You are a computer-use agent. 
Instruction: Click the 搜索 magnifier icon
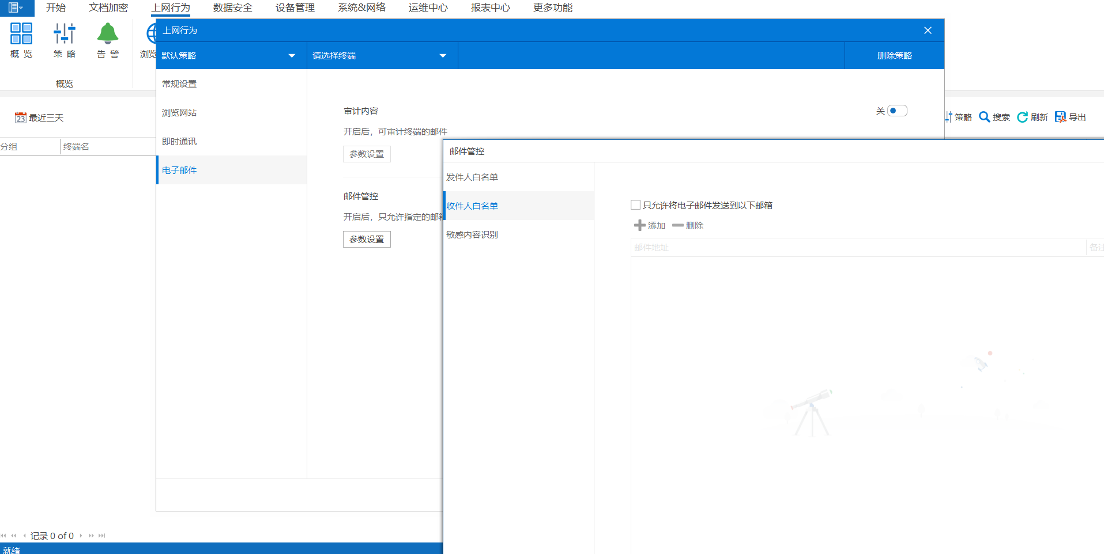(985, 117)
